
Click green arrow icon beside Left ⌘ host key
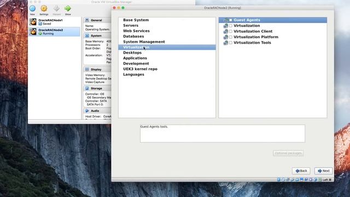pos(320,179)
